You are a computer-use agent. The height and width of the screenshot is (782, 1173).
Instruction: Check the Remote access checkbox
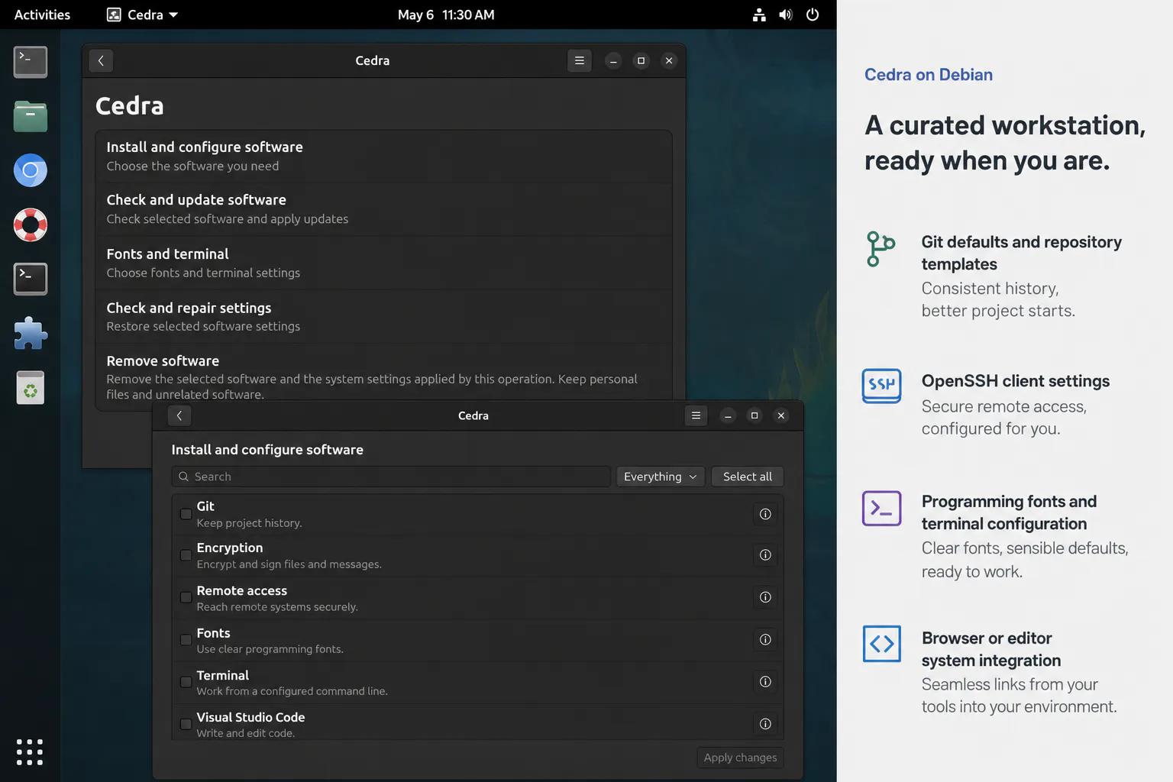tap(186, 597)
